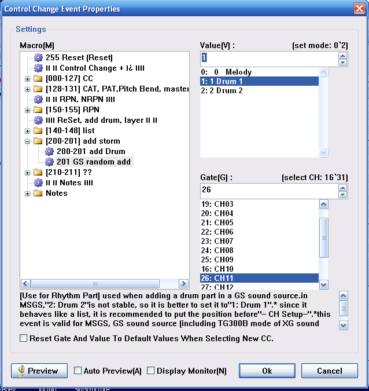The image size is (369, 391).
Task: Enable Reset Gate And Value To Default checkbox
Action: 24,338
